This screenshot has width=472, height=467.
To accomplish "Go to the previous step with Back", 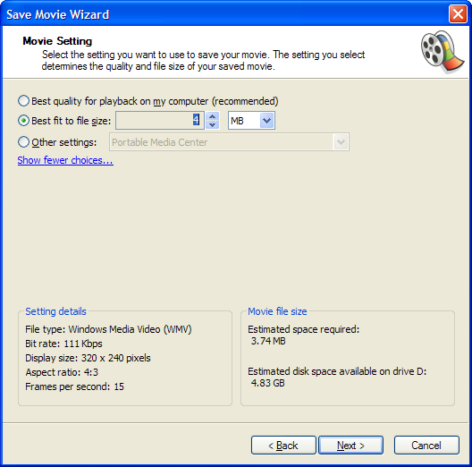I will pyautogui.click(x=283, y=445).
